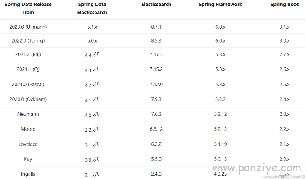The image size is (305, 179).
Task: Select the Spring Boot column header
Action: (x=284, y=5)
